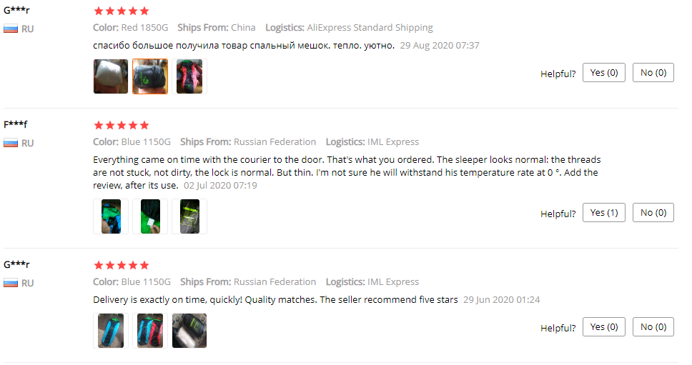692x365 pixels.
Task: Open highlighted second photo in Red 1850G review
Action: 150,76
